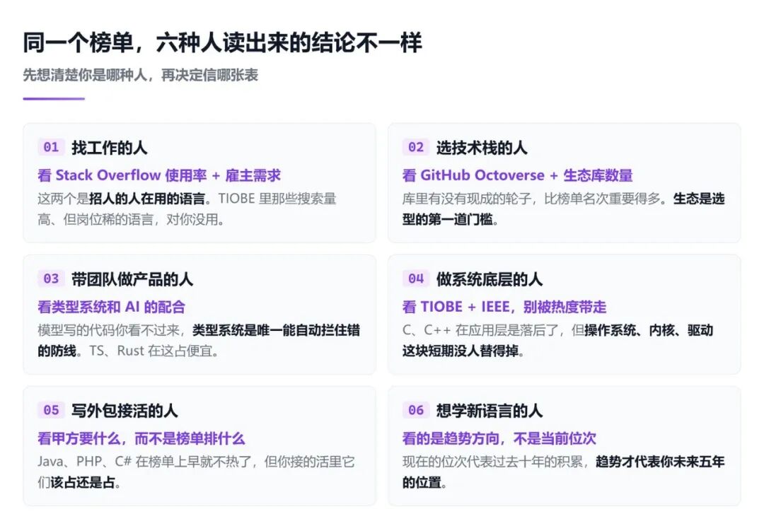This screenshot has width=764, height=521.
Task: Click the bold phrase 该占还是占
Action: click(83, 483)
